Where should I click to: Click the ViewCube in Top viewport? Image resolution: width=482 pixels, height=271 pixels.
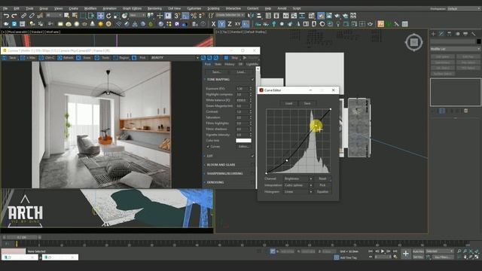pos(413,42)
